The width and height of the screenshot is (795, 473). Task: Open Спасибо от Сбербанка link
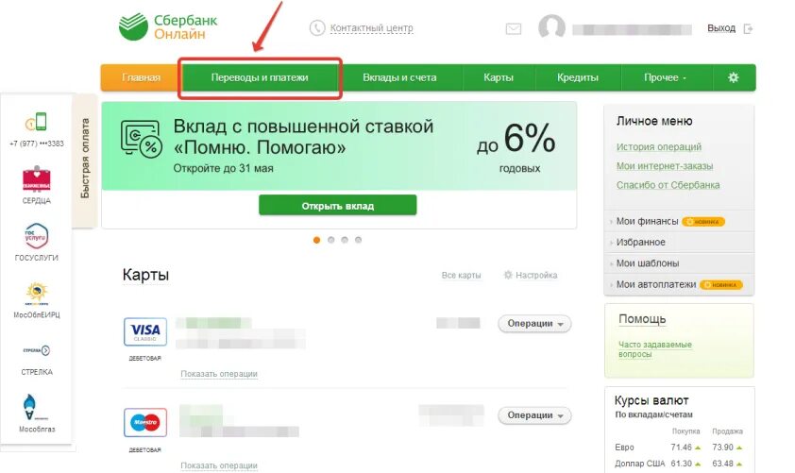click(668, 185)
